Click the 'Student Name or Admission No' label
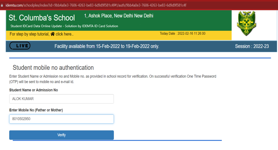 [33, 90]
